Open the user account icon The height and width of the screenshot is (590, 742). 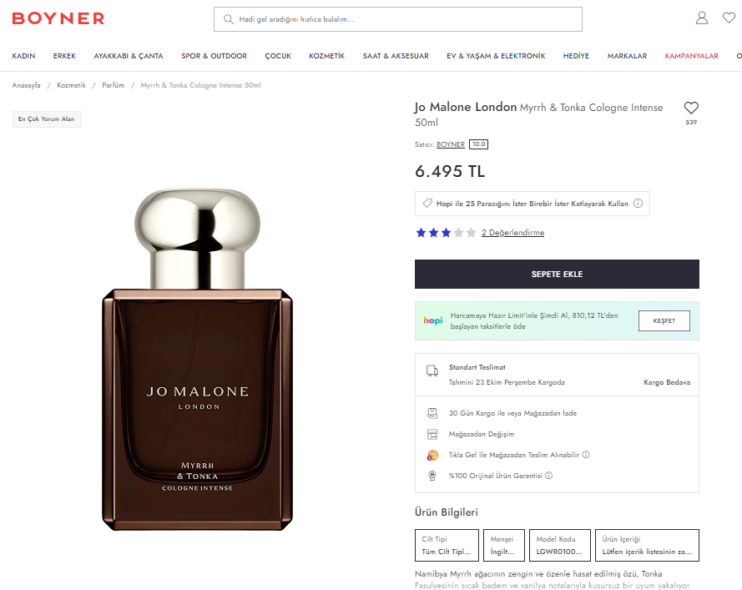pos(702,18)
